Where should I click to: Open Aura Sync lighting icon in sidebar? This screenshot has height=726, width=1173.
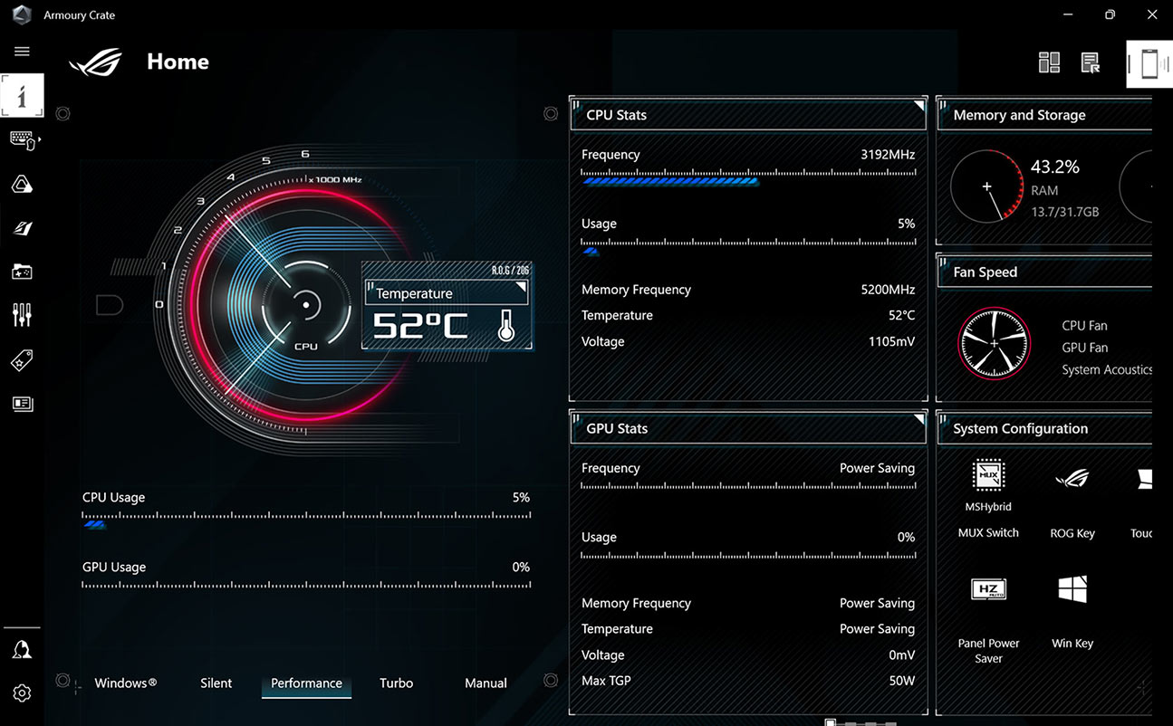tap(22, 184)
